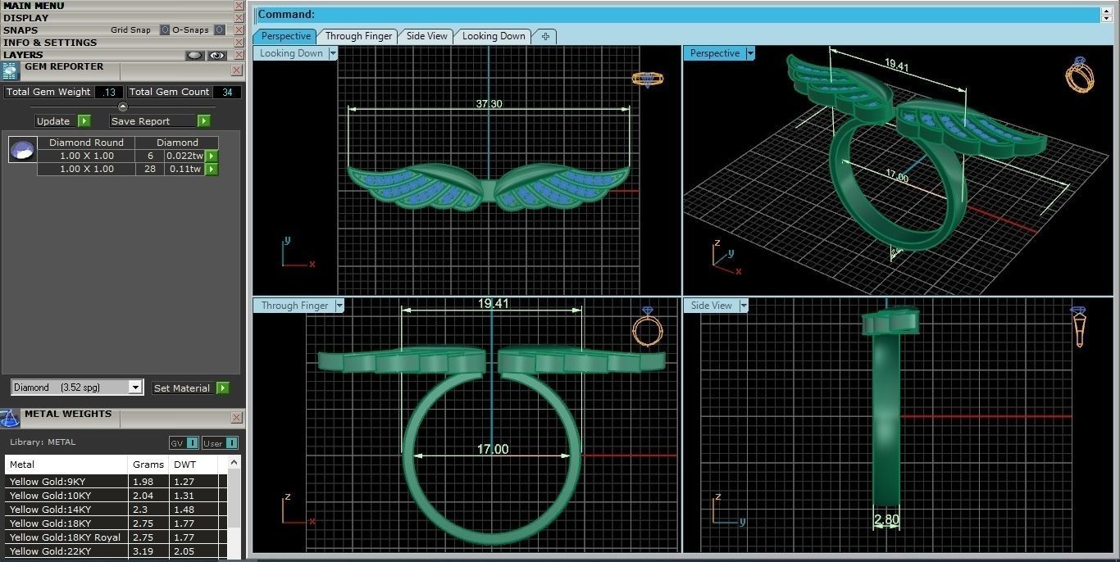This screenshot has width=1120, height=562.
Task: Click green arrow beside Save Report
Action: pos(204,121)
